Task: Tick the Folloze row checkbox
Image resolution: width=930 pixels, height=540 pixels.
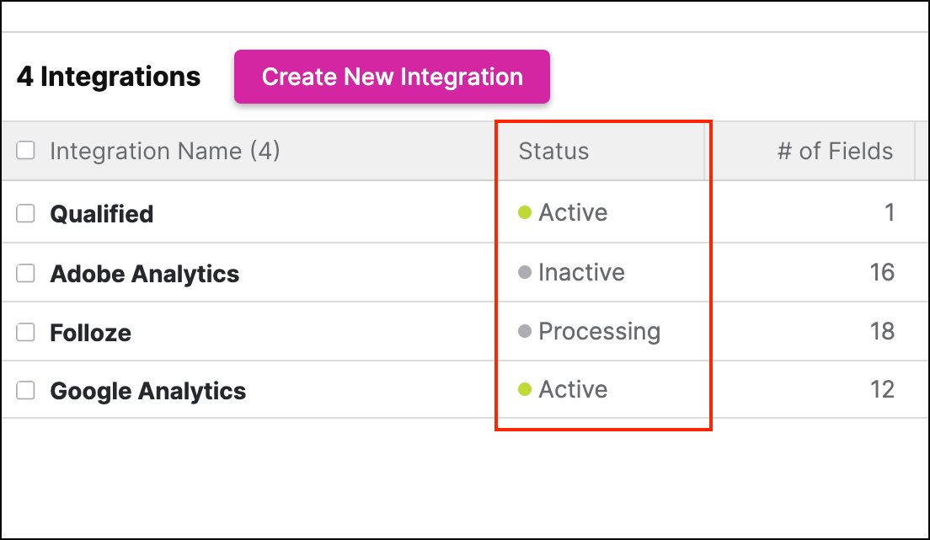Action: pos(26,333)
